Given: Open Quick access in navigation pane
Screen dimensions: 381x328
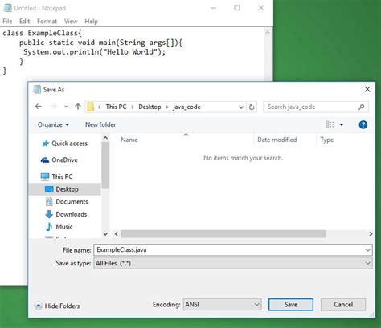Looking at the screenshot, I should pos(69,144).
